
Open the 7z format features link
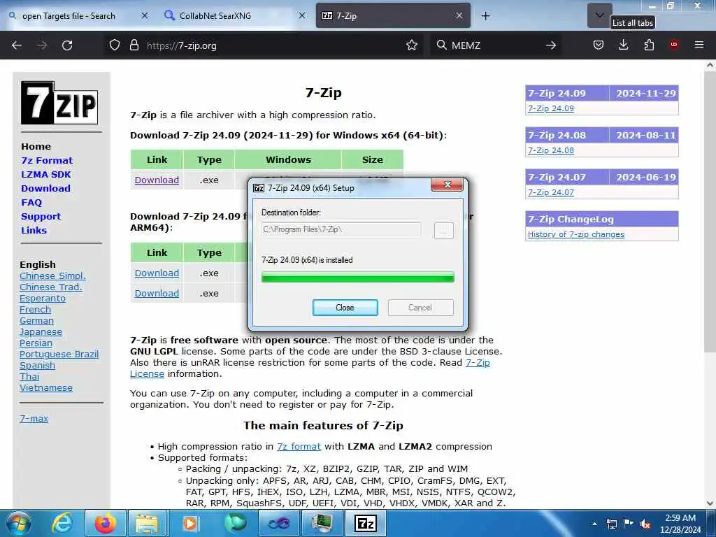point(299,446)
